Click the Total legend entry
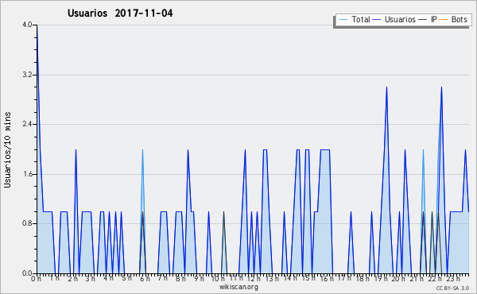 355,19
